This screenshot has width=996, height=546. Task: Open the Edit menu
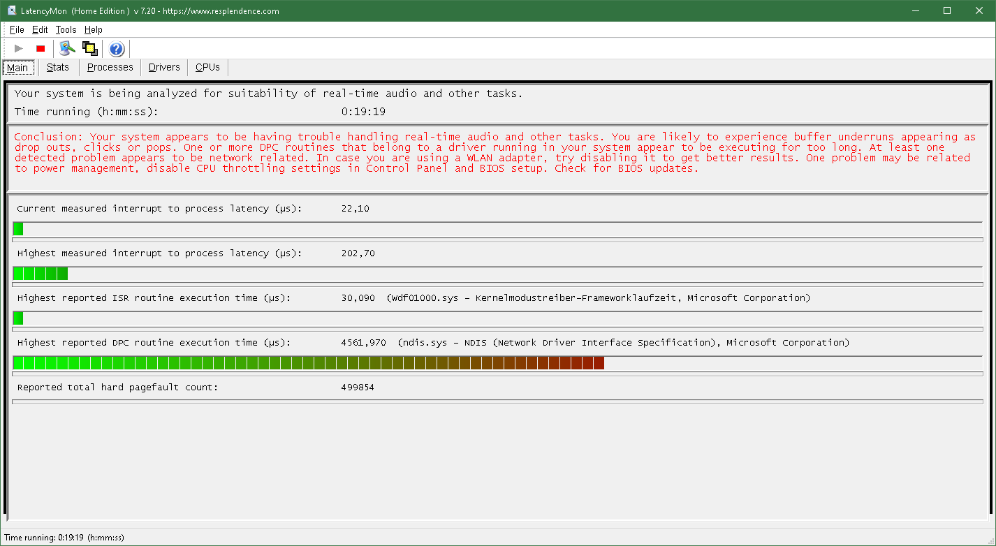[40, 30]
